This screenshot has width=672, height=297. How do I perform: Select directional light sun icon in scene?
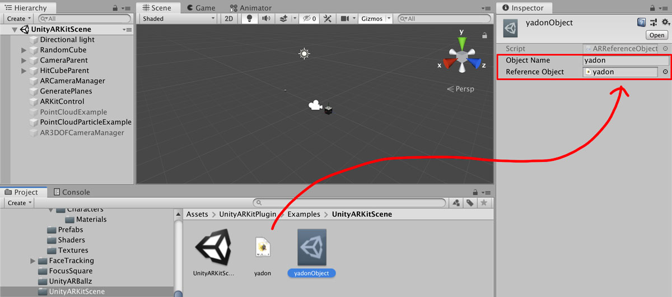(304, 54)
